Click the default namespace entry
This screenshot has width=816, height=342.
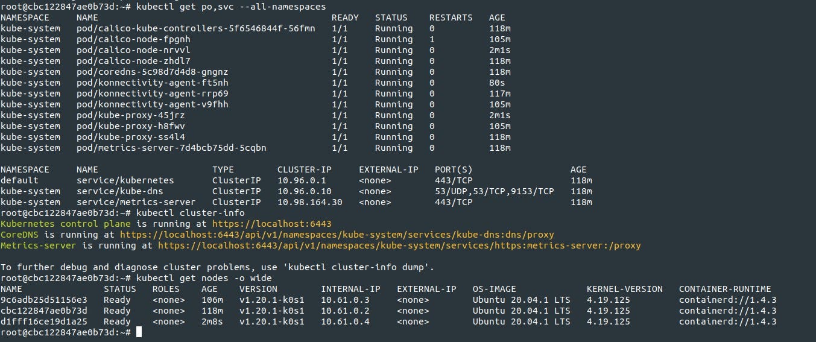(19, 180)
